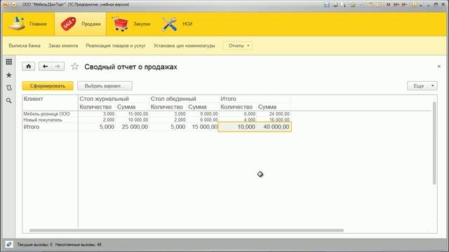Close the Сводный отчет о продажах tab
The height and width of the screenshot is (252, 449).
pos(439,66)
